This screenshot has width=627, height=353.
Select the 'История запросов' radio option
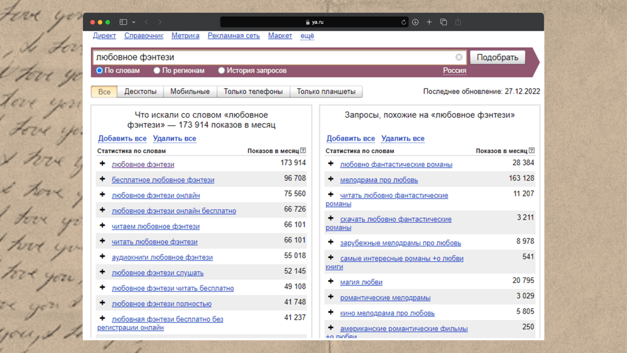[221, 71]
